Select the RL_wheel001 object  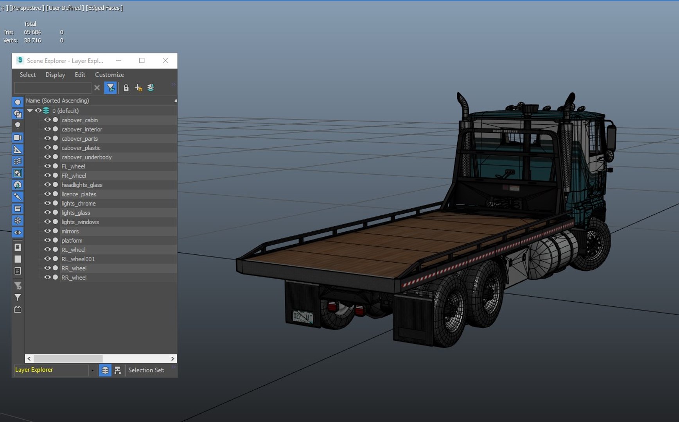click(x=78, y=259)
